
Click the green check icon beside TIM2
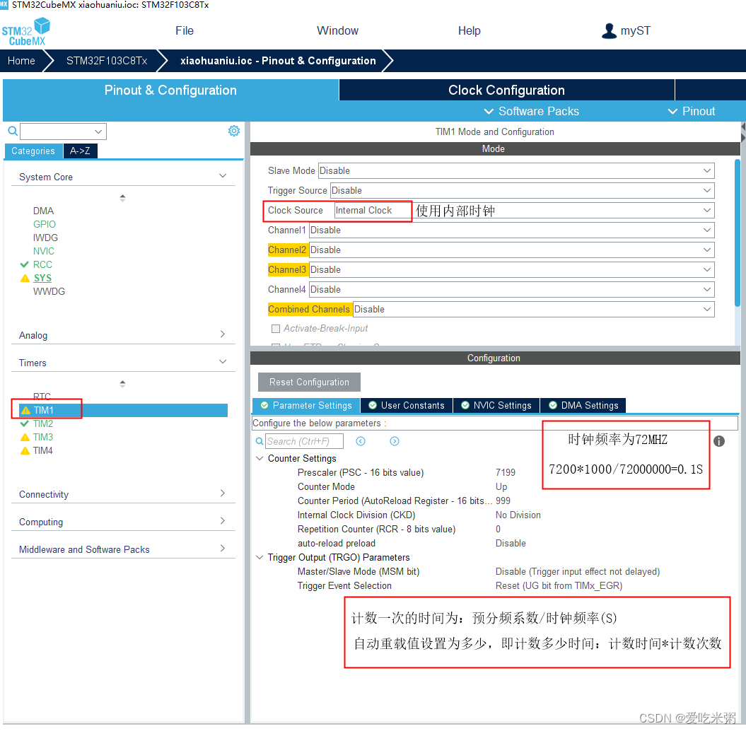[x=25, y=423]
